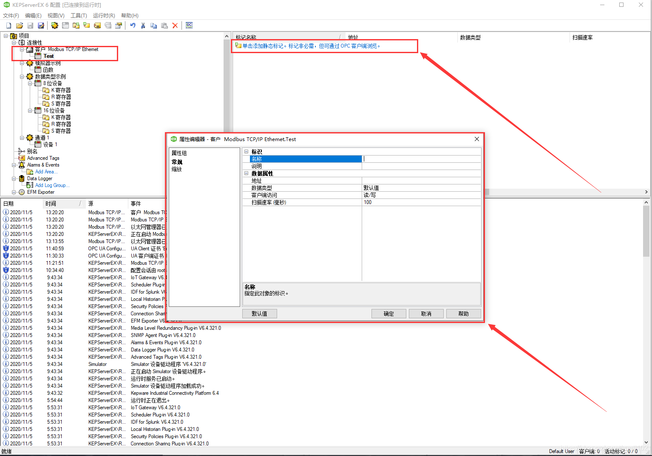Screen dimensions: 652x456
Task: Open a project with the folder icon
Action: 20,25
